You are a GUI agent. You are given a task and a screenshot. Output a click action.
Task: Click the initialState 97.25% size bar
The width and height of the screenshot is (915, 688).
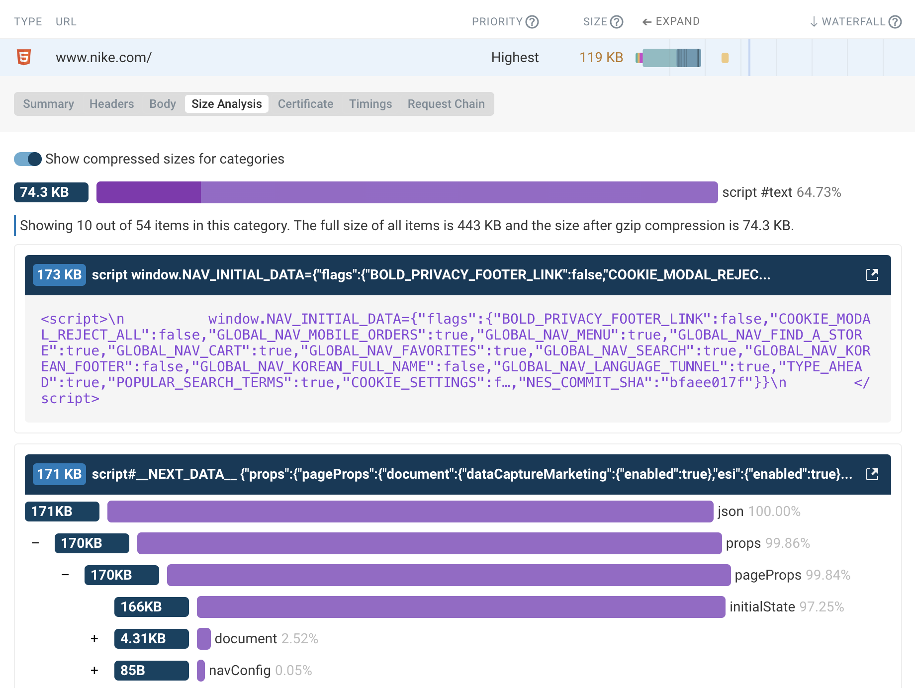click(461, 607)
